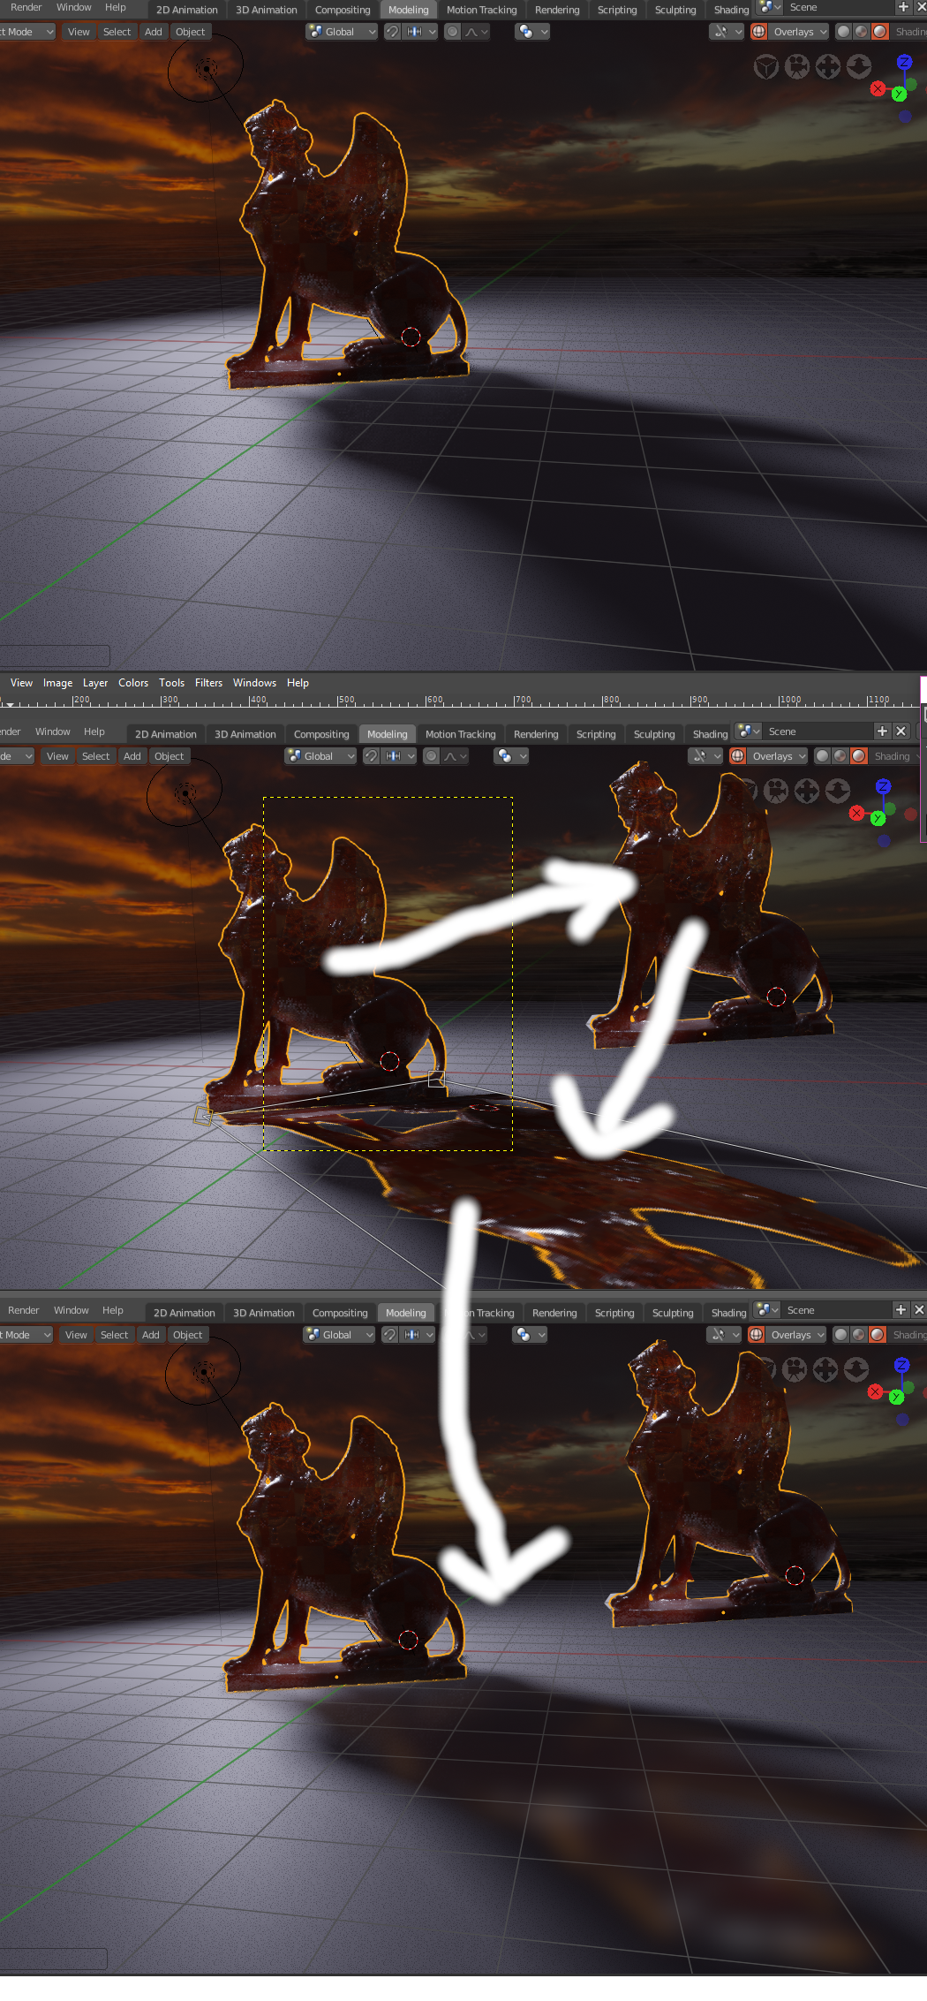Click green Y axis gizmo in top Blender capture

point(899,94)
